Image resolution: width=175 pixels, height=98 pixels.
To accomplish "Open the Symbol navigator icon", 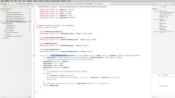I will [10, 7].
